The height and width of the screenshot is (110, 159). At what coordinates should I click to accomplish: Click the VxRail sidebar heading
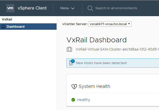click(7, 19)
